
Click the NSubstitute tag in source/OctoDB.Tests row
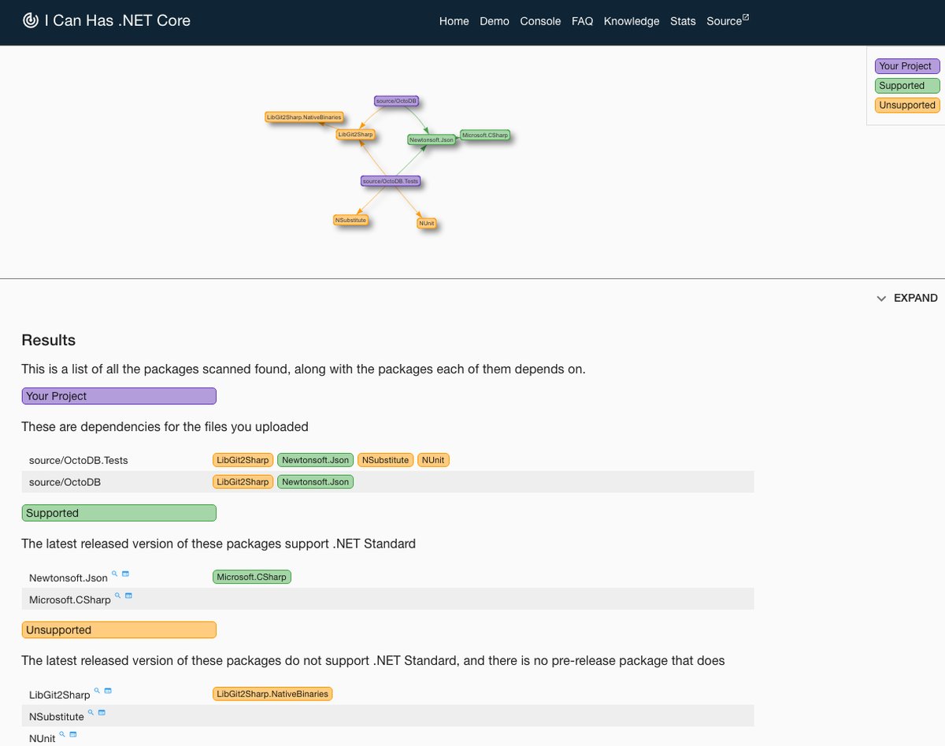(x=386, y=460)
